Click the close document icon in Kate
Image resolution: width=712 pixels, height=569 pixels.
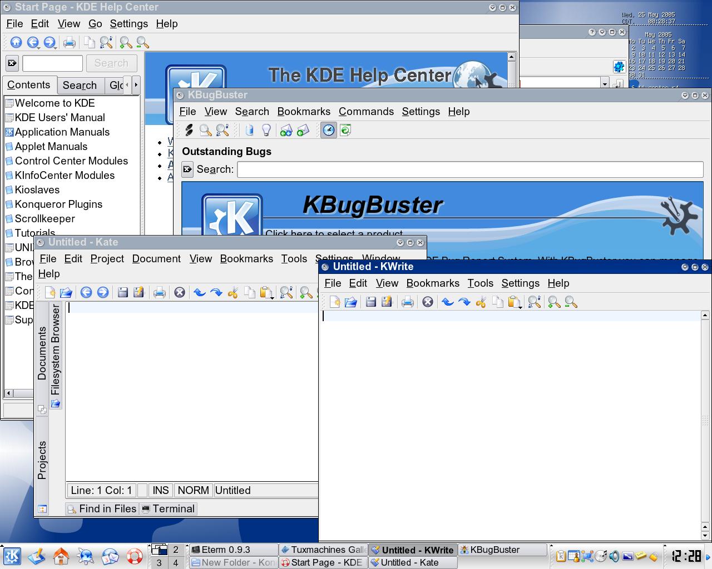[x=180, y=292]
